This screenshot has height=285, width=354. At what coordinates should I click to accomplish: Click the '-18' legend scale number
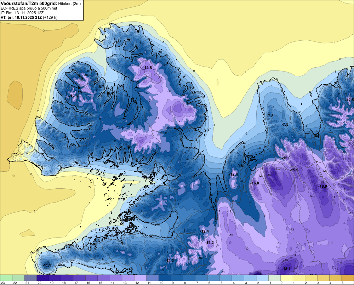pyautogui.click(x=63, y=283)
